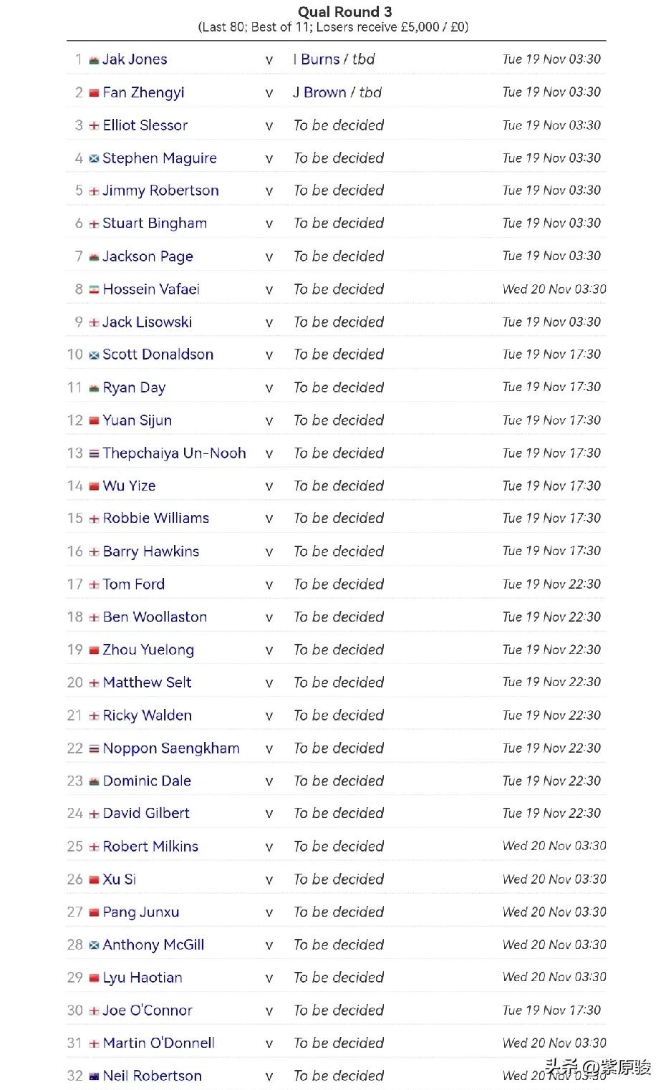666x1090 pixels.
Task: Click the Welsh flag beside Dominic Dale
Action: (94, 782)
